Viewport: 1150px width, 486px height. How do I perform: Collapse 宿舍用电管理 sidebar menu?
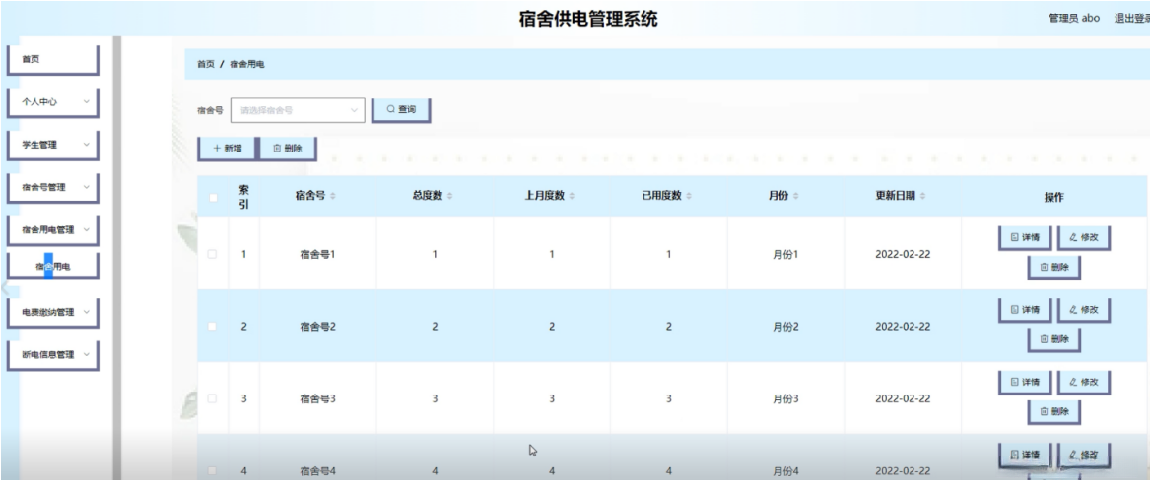pyautogui.click(x=53, y=230)
